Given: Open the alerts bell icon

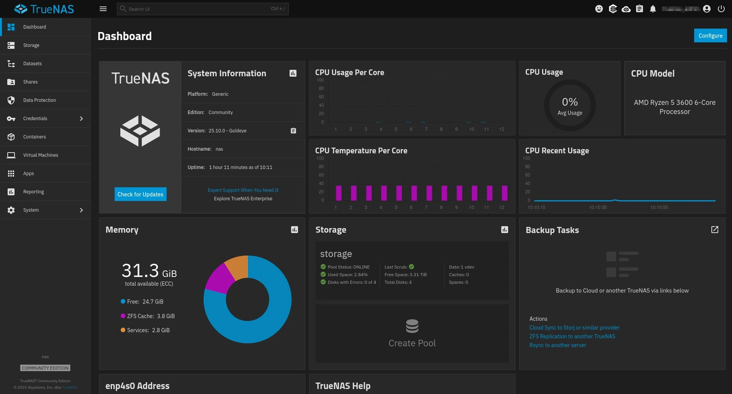Looking at the screenshot, I should [x=653, y=9].
